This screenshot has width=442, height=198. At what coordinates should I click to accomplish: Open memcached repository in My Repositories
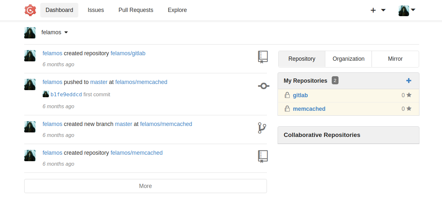pos(309,109)
